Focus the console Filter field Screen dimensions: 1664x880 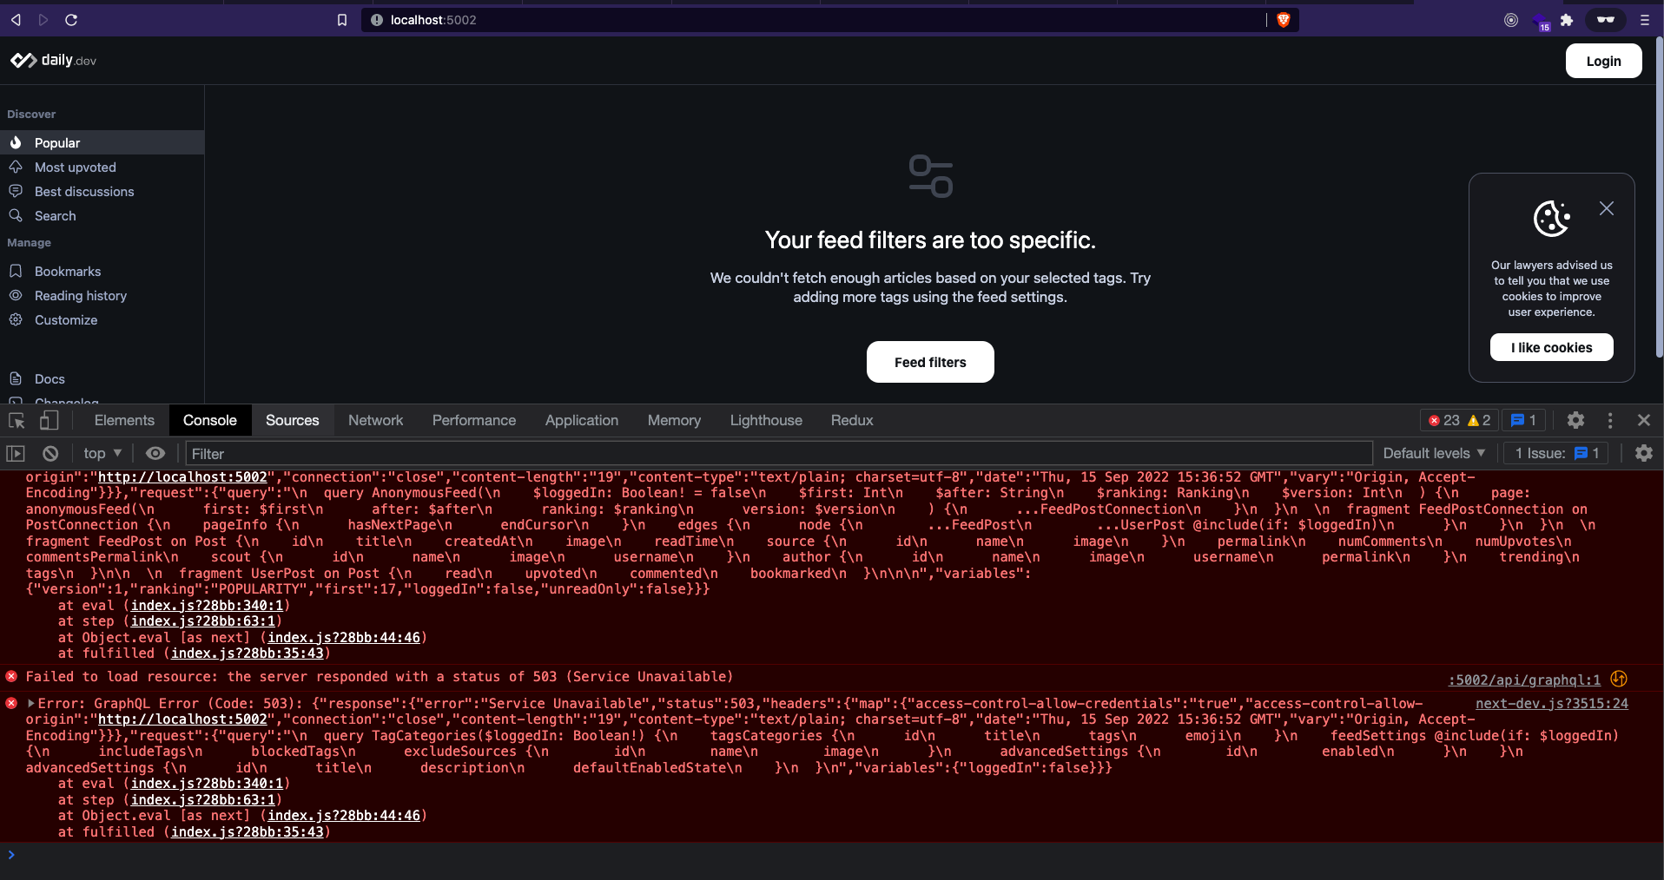point(779,453)
